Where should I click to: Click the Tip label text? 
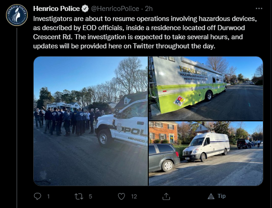[222, 196]
